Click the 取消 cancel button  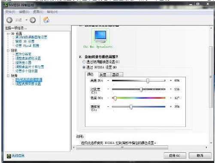click(200, 155)
